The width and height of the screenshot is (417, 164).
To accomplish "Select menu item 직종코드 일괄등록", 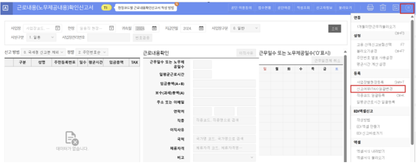I will [370, 95].
